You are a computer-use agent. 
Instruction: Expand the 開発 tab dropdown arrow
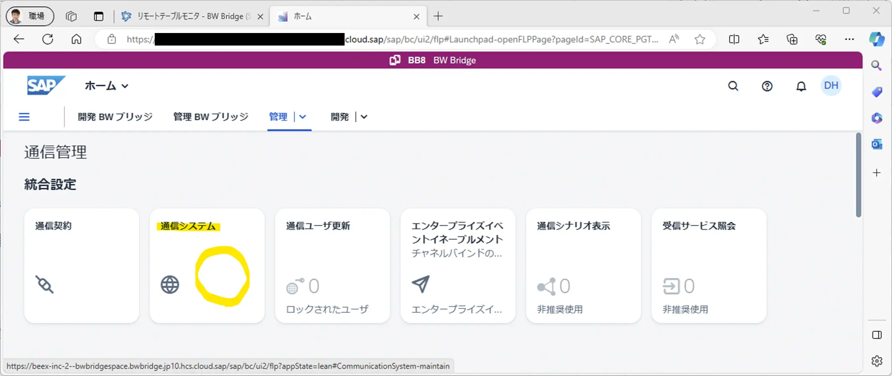coord(364,117)
